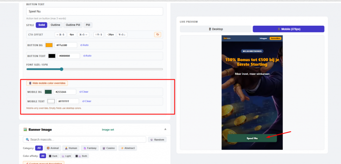Click the preview site logo
341x164 pixels.
point(227,38)
